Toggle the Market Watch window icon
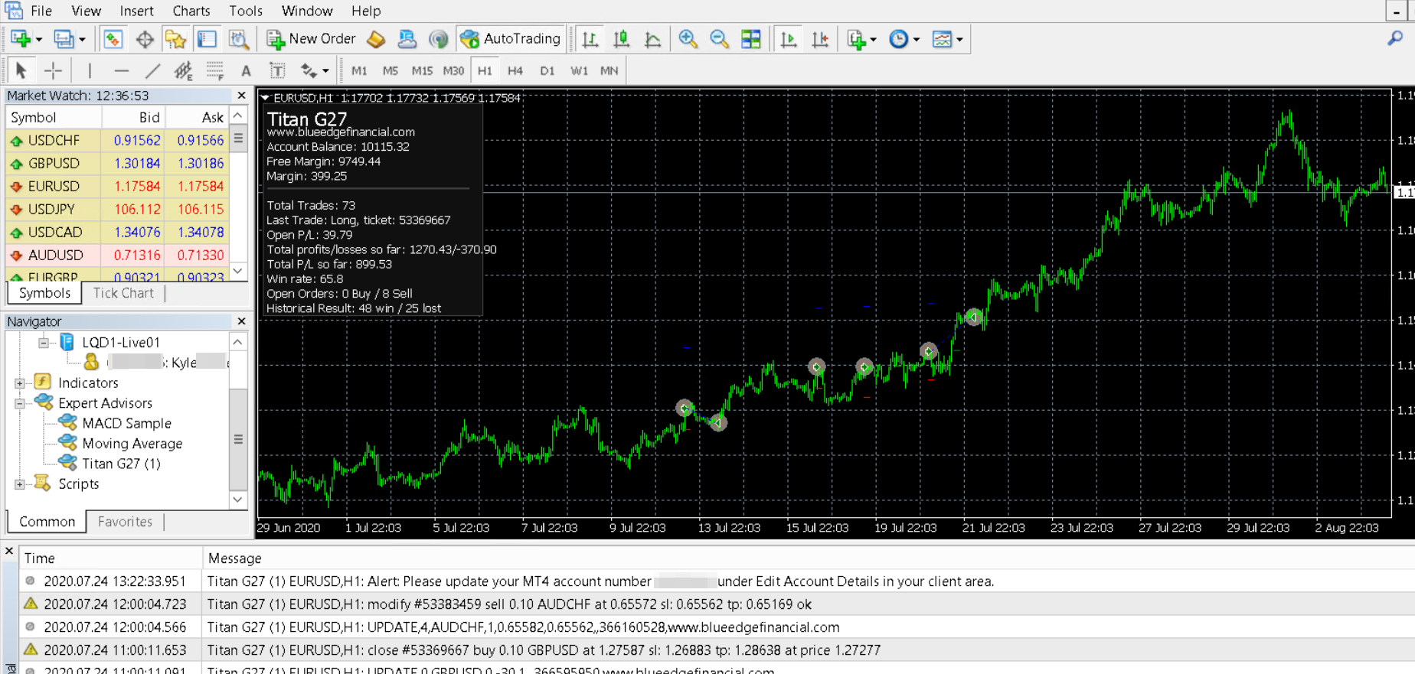Viewport: 1415px width, 674px height. pos(113,39)
